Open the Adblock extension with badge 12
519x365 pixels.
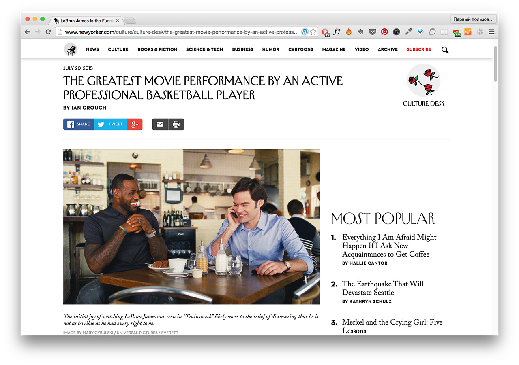(x=326, y=32)
